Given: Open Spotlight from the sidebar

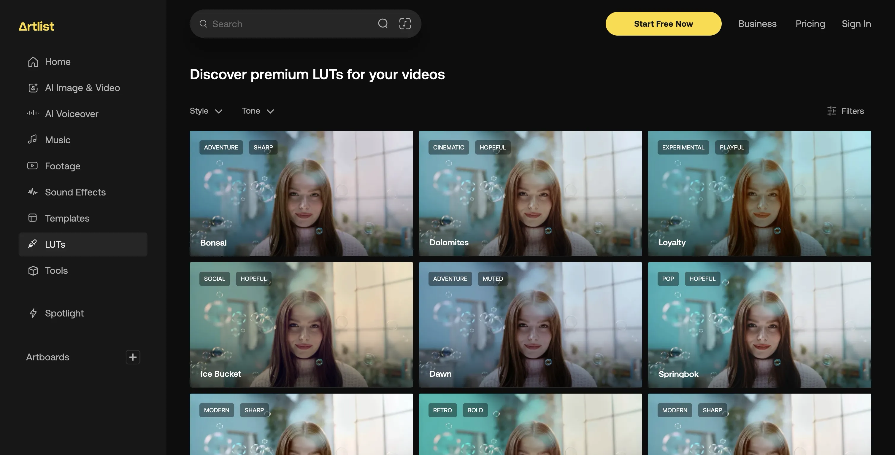Looking at the screenshot, I should (x=64, y=313).
